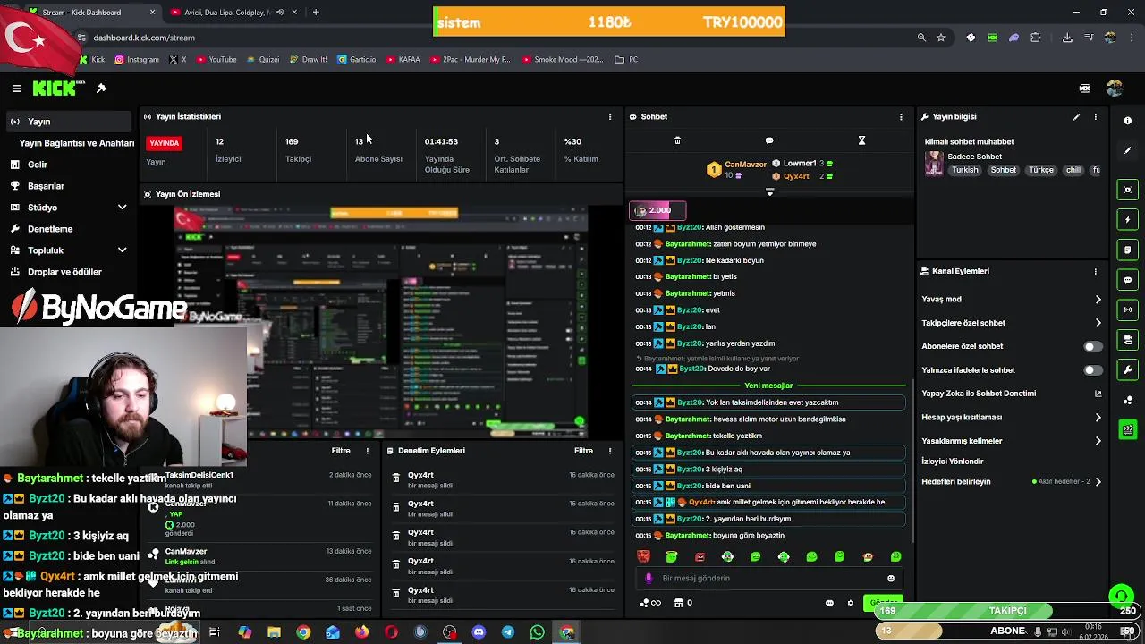Select the wrench panel icon in right sidebar
The height and width of the screenshot is (644, 1145).
point(1127,369)
